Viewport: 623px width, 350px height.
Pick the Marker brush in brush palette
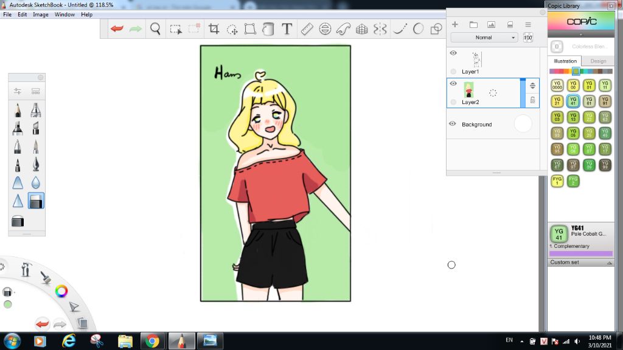(x=18, y=128)
